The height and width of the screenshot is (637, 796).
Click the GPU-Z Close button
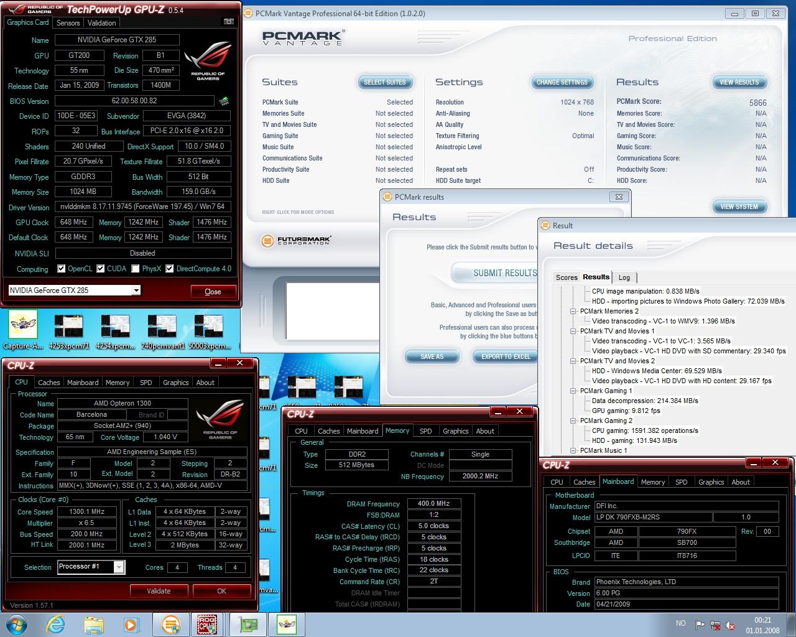tap(213, 291)
